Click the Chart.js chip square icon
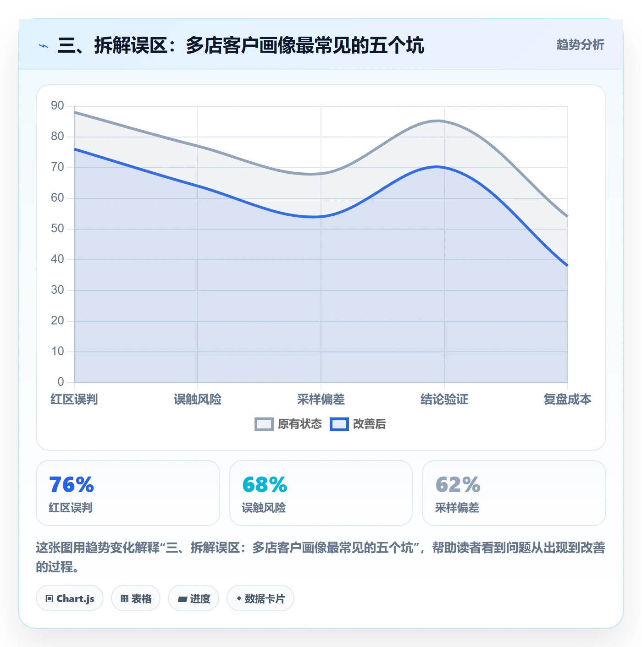This screenshot has height=647, width=642. click(50, 599)
